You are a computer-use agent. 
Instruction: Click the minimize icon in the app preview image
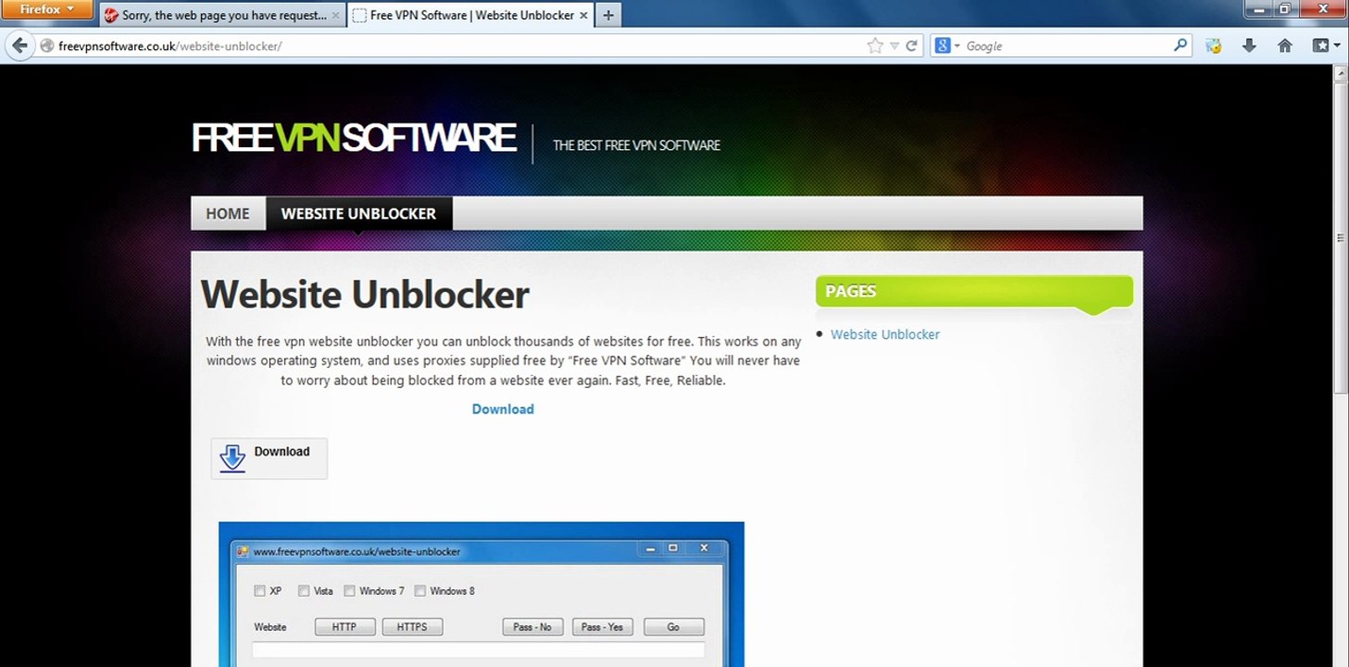(650, 548)
